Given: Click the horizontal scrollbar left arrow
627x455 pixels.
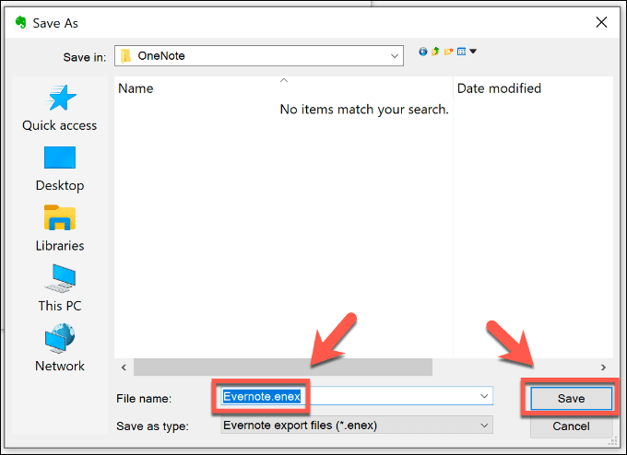Looking at the screenshot, I should click(124, 367).
